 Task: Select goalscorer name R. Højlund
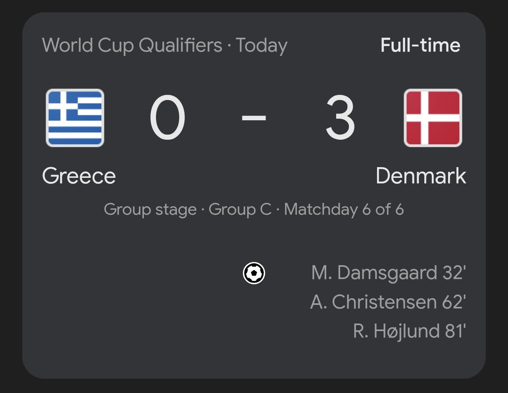[x=396, y=331]
